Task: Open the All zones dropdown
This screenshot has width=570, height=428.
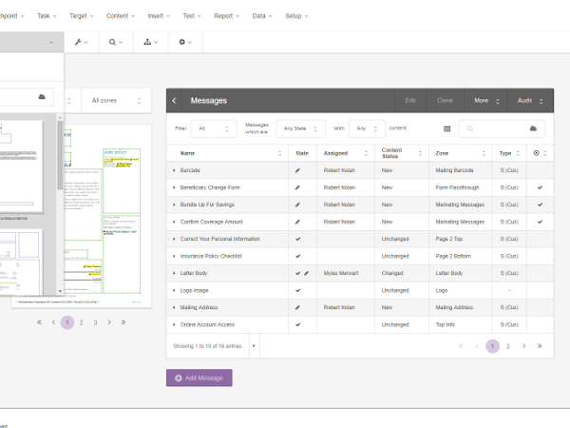Action: [116, 101]
